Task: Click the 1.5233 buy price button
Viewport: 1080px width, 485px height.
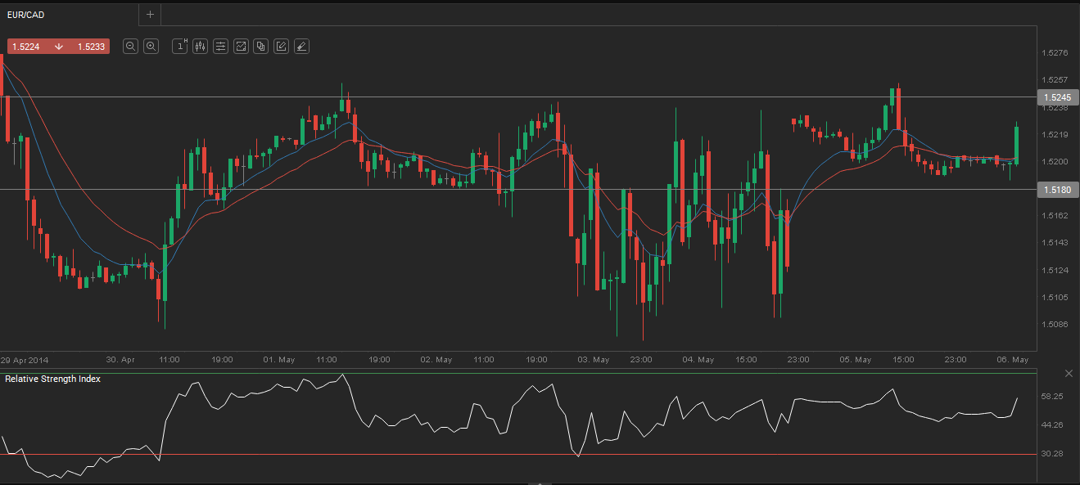Action: (x=91, y=47)
